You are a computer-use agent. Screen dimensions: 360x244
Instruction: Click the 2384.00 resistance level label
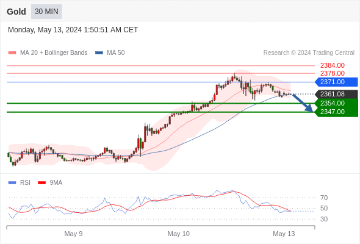pyautogui.click(x=333, y=66)
